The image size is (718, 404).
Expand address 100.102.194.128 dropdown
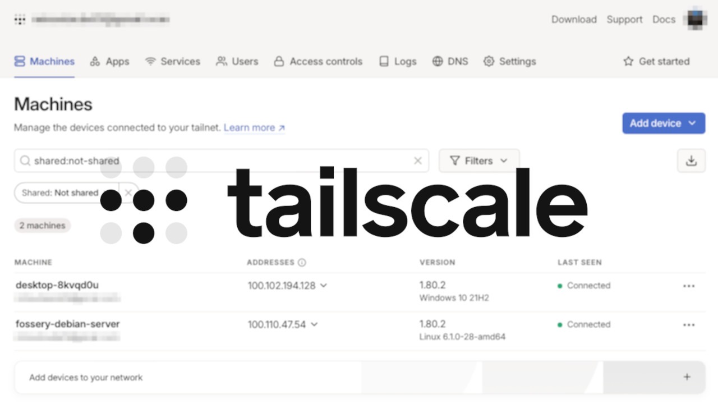[324, 286]
